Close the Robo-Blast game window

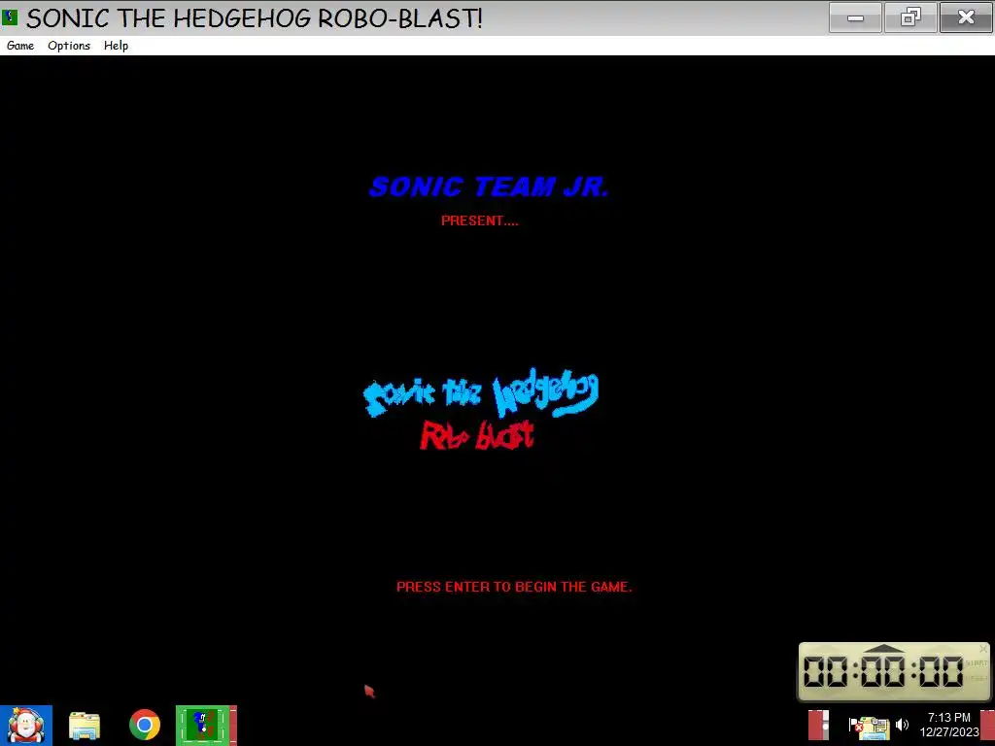967,17
